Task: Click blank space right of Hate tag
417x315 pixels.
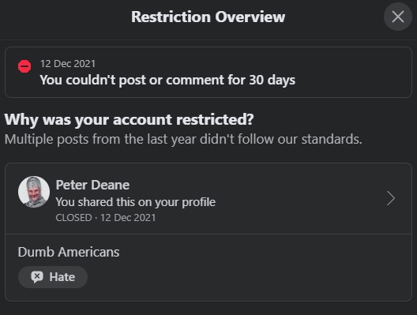Action: pyautogui.click(x=239, y=277)
